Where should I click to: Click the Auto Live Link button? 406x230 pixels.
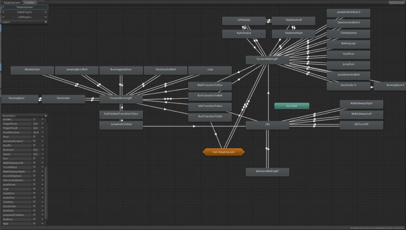(395, 3)
